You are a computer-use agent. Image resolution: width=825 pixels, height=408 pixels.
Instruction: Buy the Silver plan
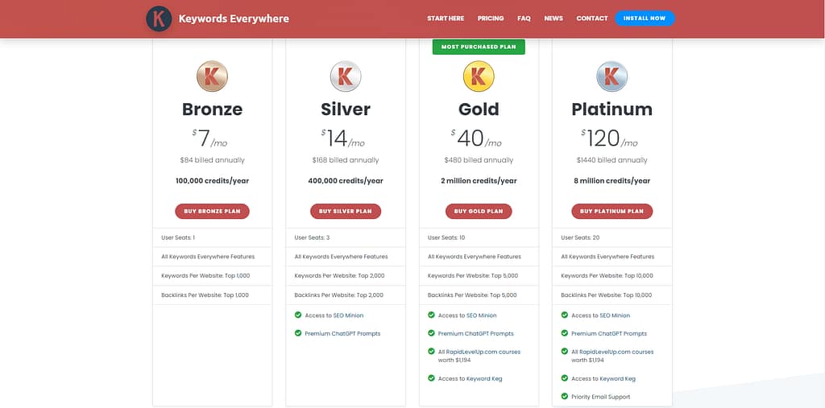346,212
